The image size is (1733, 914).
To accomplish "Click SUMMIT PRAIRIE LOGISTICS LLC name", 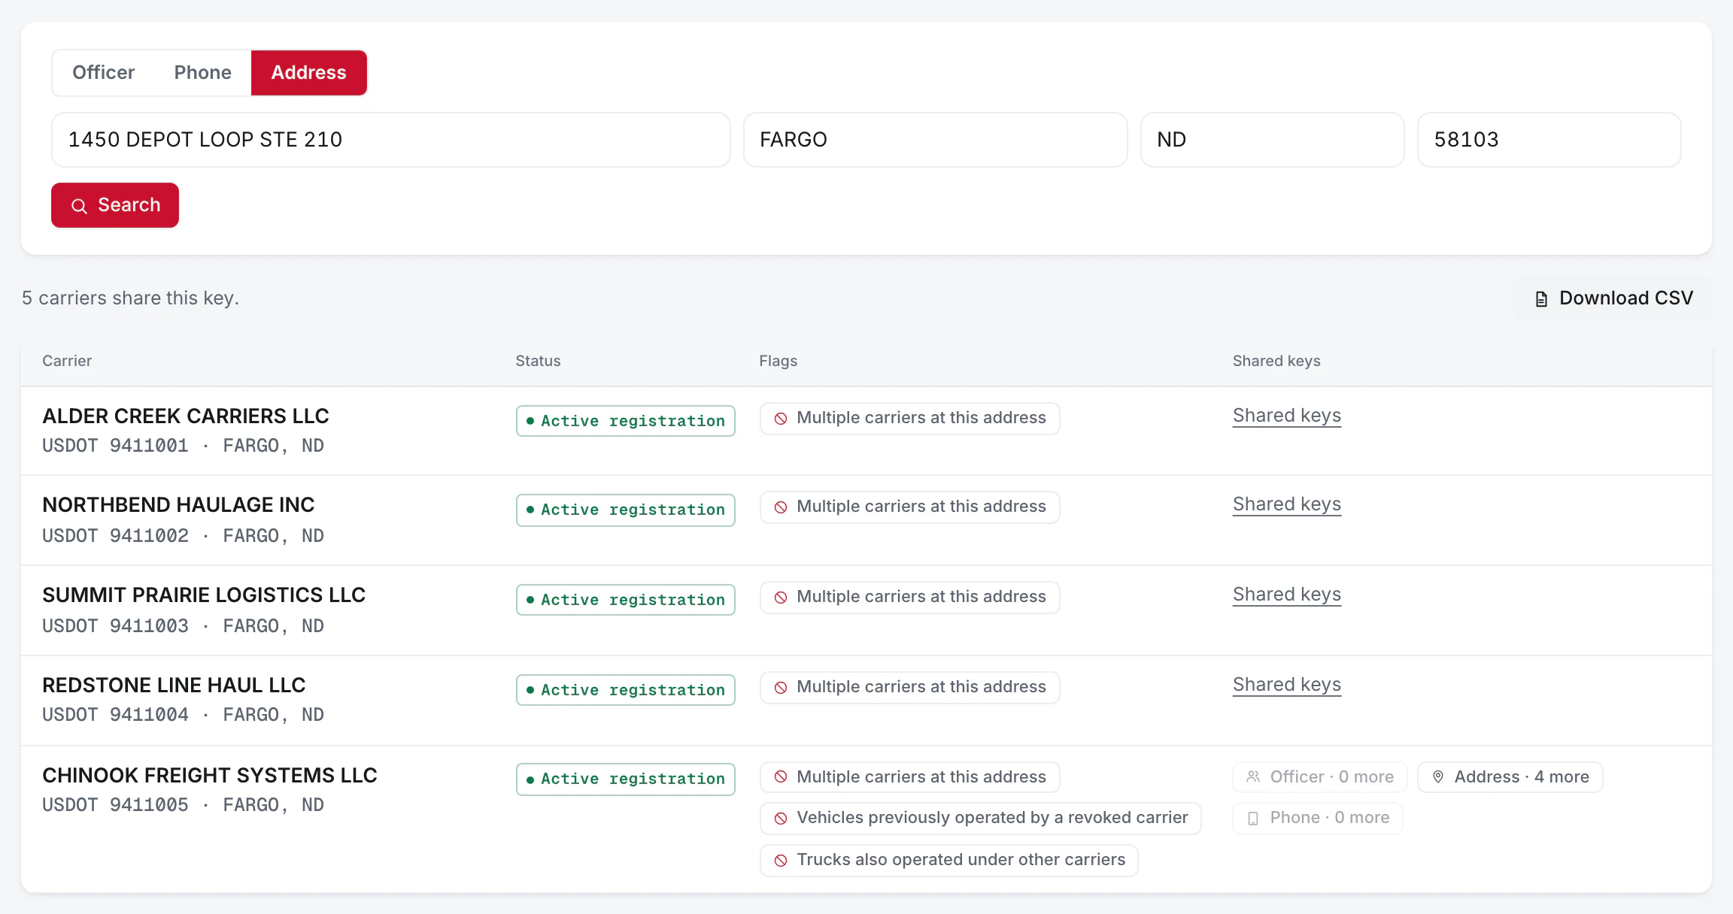I will (x=204, y=595).
